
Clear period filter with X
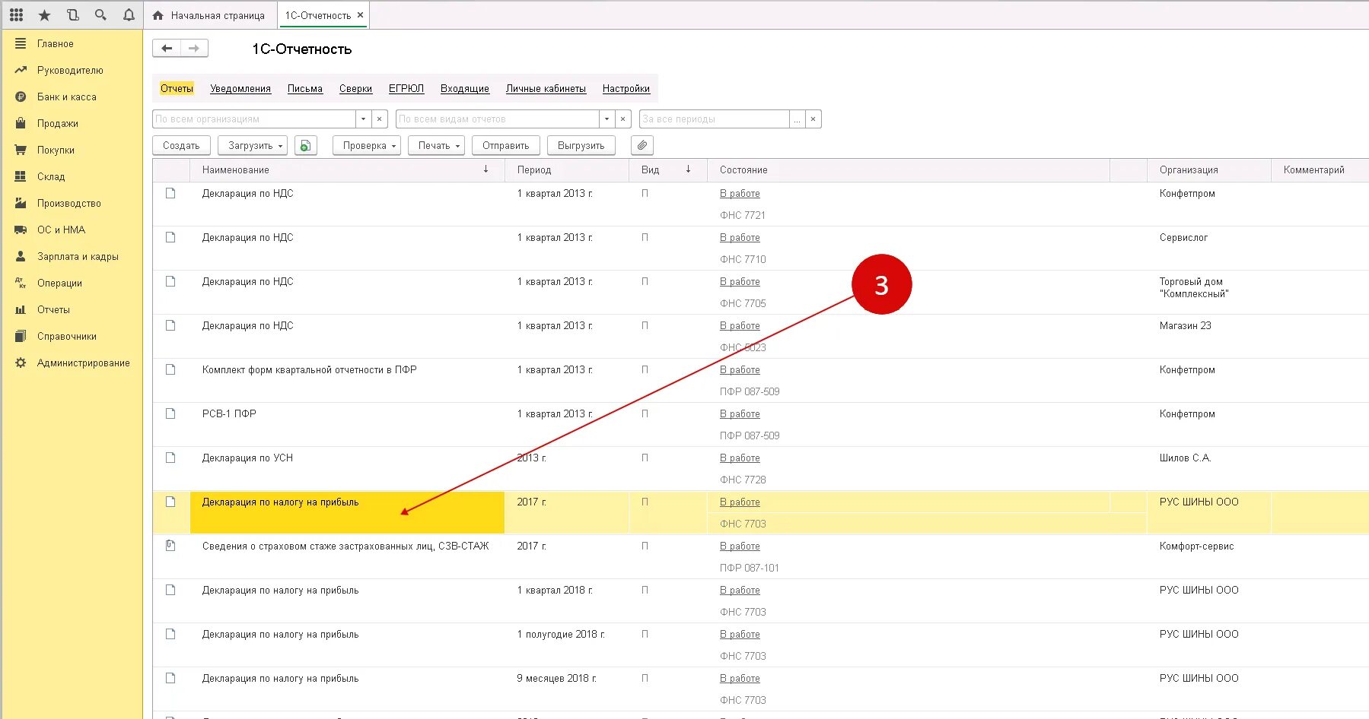(x=813, y=119)
